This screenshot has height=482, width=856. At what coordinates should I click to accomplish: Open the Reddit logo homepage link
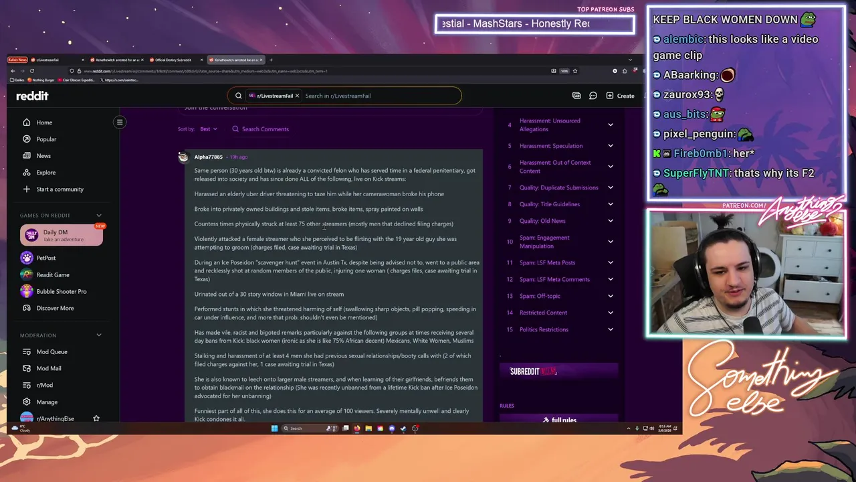32,96
